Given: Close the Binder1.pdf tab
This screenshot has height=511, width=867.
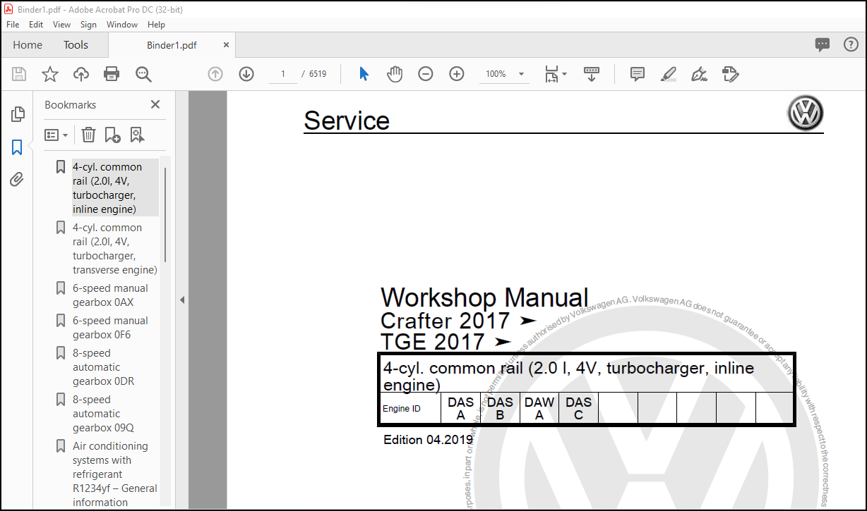Looking at the screenshot, I should [227, 45].
